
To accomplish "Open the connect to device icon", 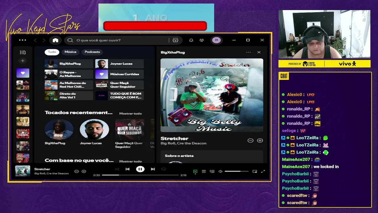I will 212,171.
